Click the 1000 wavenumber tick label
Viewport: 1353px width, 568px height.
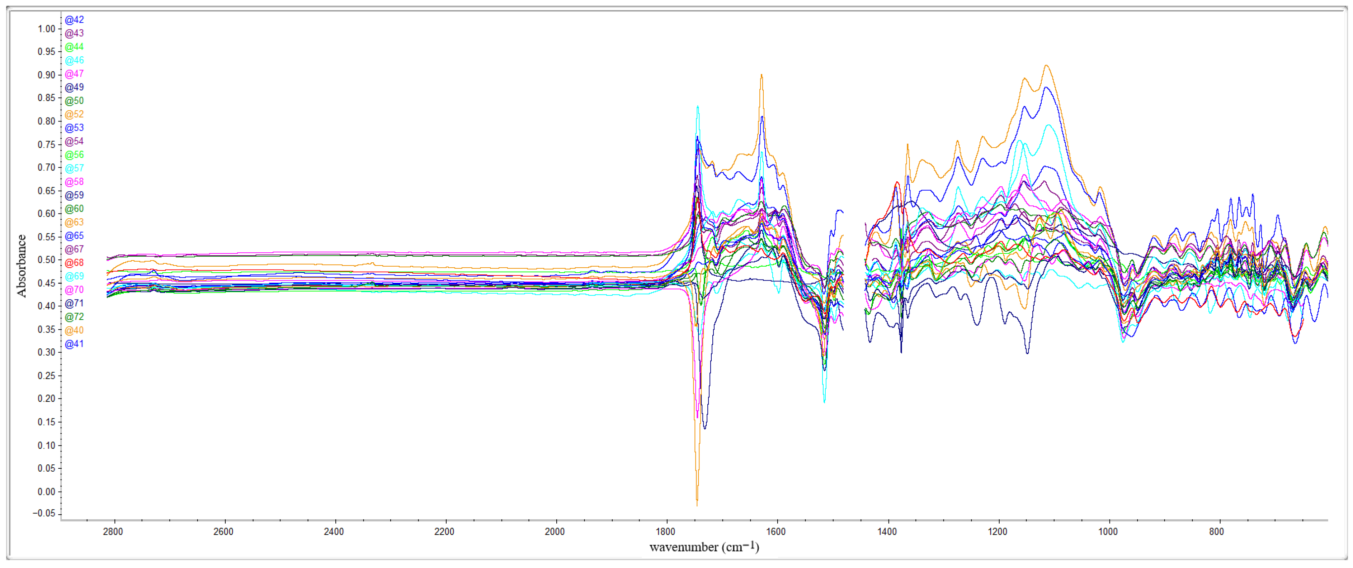1108,531
